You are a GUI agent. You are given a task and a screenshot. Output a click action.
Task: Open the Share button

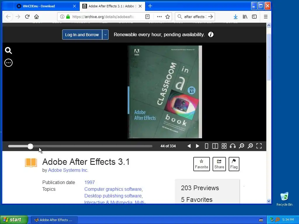click(219, 164)
